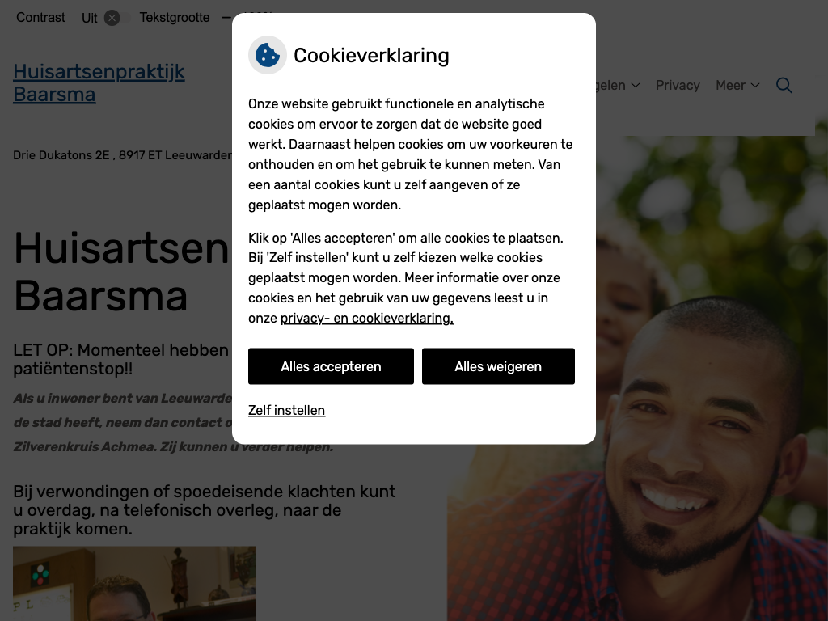Reject cookies via Alles weigeren button
Screen dimensions: 828x621
coord(498,366)
